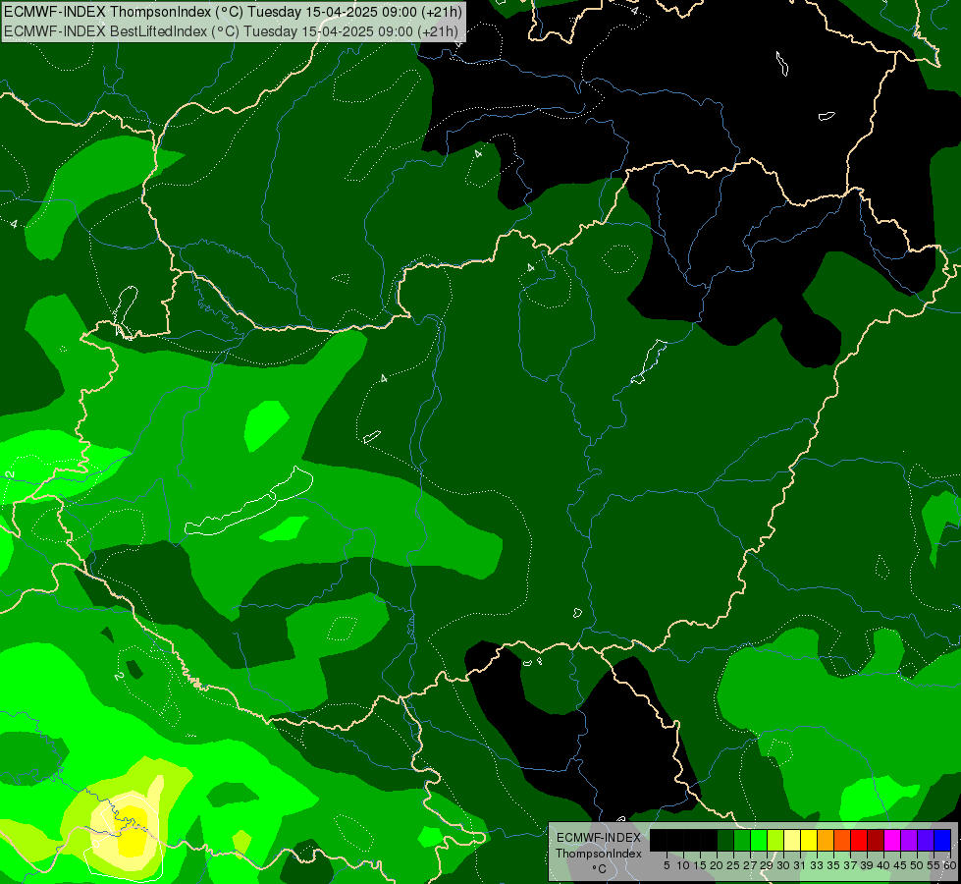
Task: Click the °C unit label in legend
Action: (599, 868)
